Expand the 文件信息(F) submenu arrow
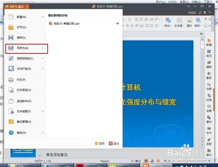218x167 pixels. click(43, 111)
